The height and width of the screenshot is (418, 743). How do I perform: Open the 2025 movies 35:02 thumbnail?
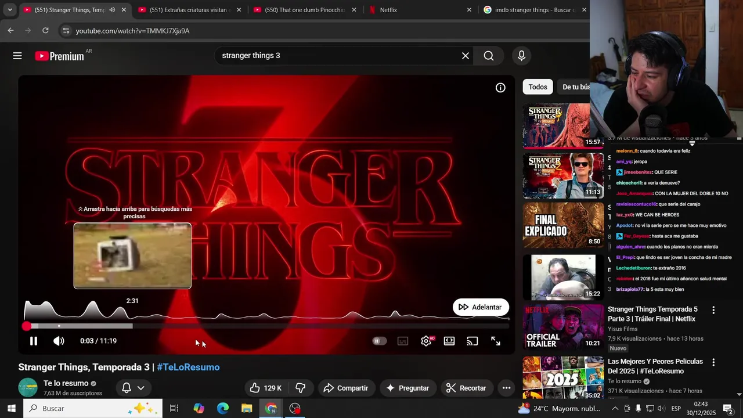(x=563, y=377)
